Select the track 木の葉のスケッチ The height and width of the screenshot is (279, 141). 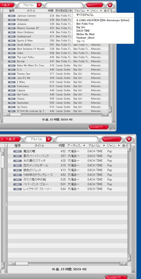(34, 161)
